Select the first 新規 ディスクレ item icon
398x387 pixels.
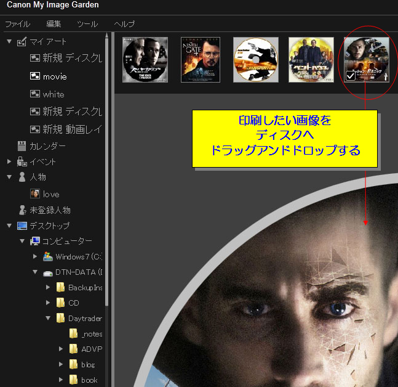pyautogui.click(x=35, y=58)
